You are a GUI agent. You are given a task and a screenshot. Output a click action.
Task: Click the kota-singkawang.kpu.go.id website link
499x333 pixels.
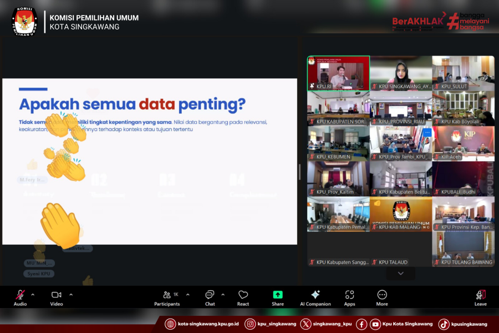click(202, 324)
